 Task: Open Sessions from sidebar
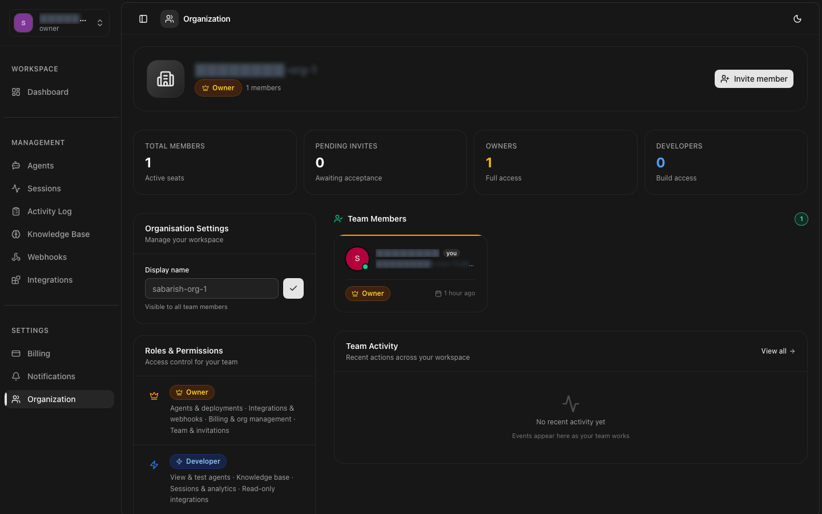pyautogui.click(x=59, y=188)
